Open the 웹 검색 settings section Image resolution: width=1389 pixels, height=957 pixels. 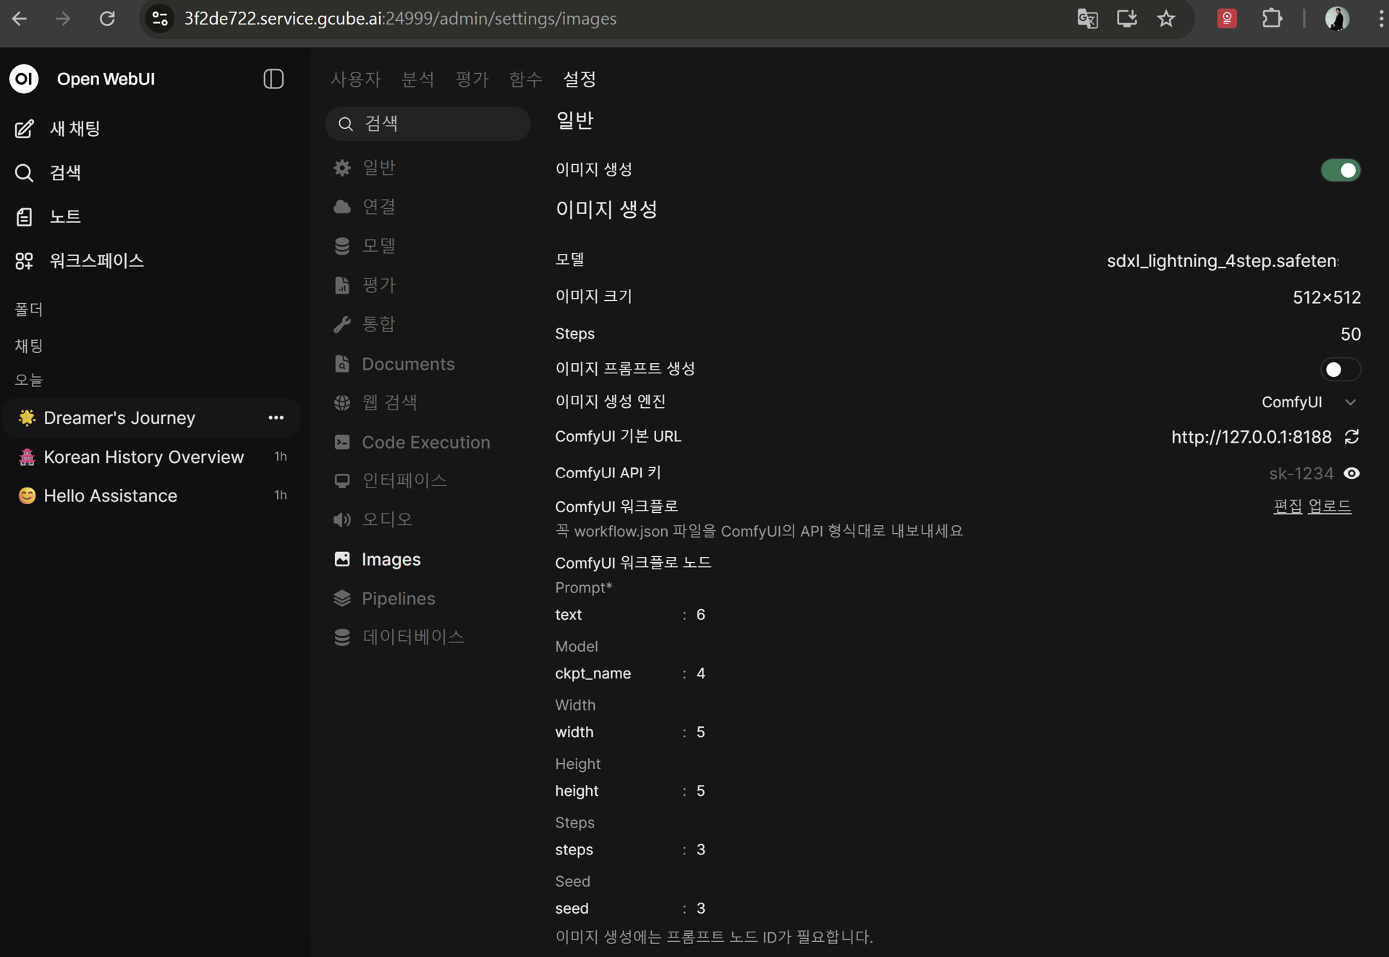(x=389, y=402)
